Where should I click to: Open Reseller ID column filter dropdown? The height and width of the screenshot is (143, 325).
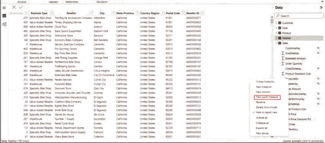(203, 13)
